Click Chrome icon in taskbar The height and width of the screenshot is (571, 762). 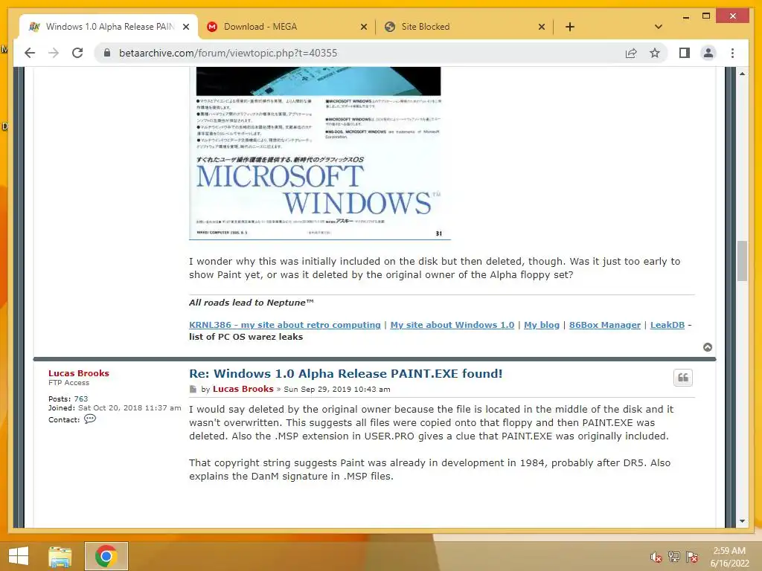coord(106,556)
